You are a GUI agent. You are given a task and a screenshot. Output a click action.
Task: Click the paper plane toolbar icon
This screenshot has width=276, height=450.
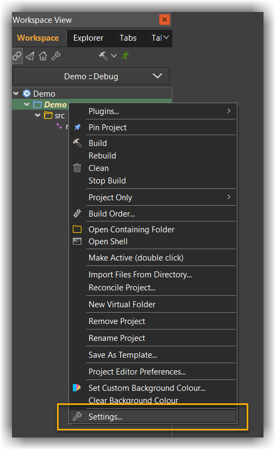[x=30, y=56]
